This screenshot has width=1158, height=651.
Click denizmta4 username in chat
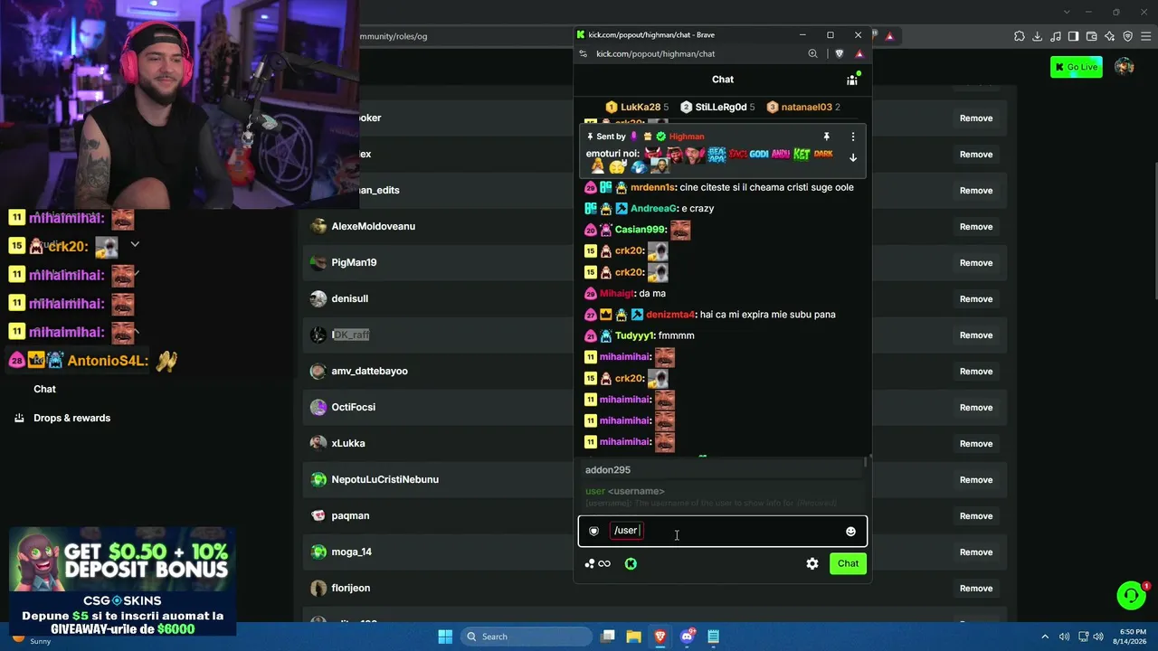click(x=670, y=315)
